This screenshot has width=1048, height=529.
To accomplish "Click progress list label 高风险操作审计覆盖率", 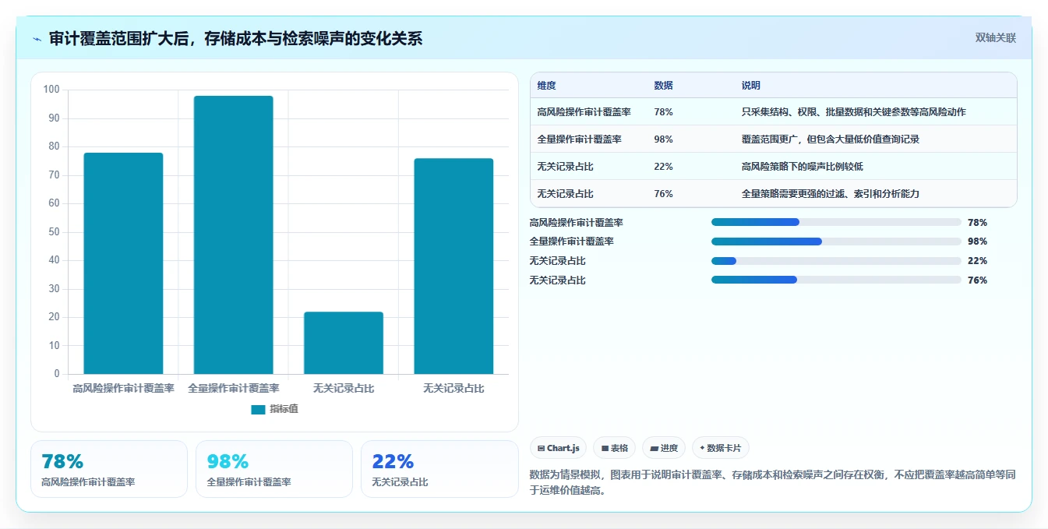I will (577, 223).
